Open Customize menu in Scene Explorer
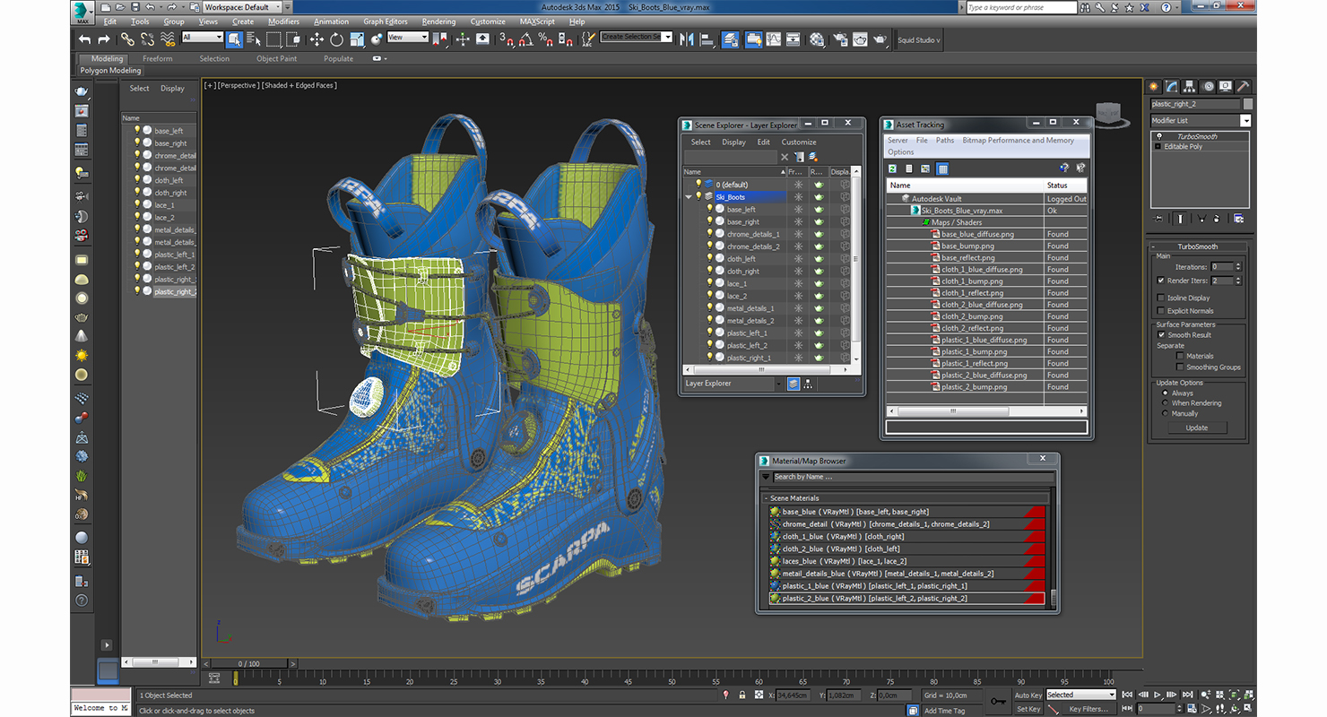 coord(799,143)
